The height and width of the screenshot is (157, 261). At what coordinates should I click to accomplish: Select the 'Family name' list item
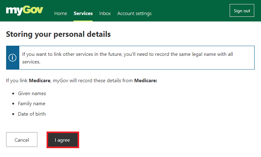coord(31,104)
